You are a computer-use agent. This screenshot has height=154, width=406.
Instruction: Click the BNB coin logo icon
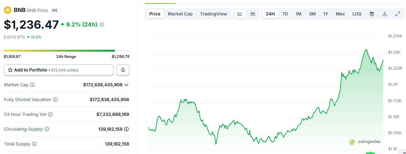click(8, 10)
